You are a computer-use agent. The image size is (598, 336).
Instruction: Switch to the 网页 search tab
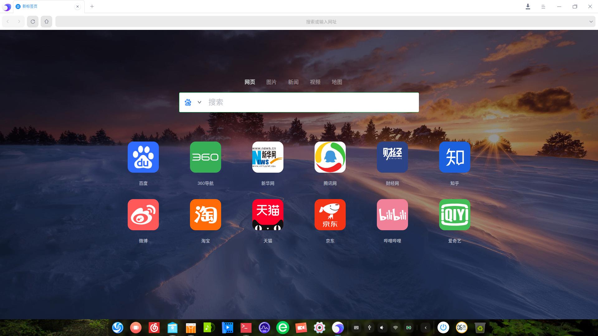tap(250, 82)
